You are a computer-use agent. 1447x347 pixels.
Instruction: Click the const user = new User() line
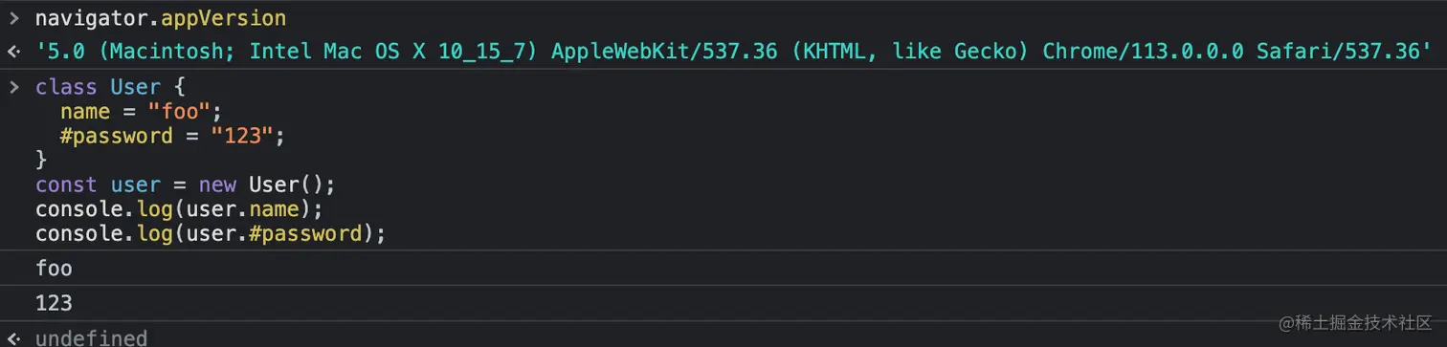click(x=186, y=184)
